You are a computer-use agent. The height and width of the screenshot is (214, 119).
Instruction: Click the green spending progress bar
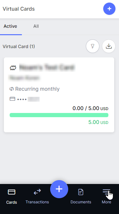(59, 115)
